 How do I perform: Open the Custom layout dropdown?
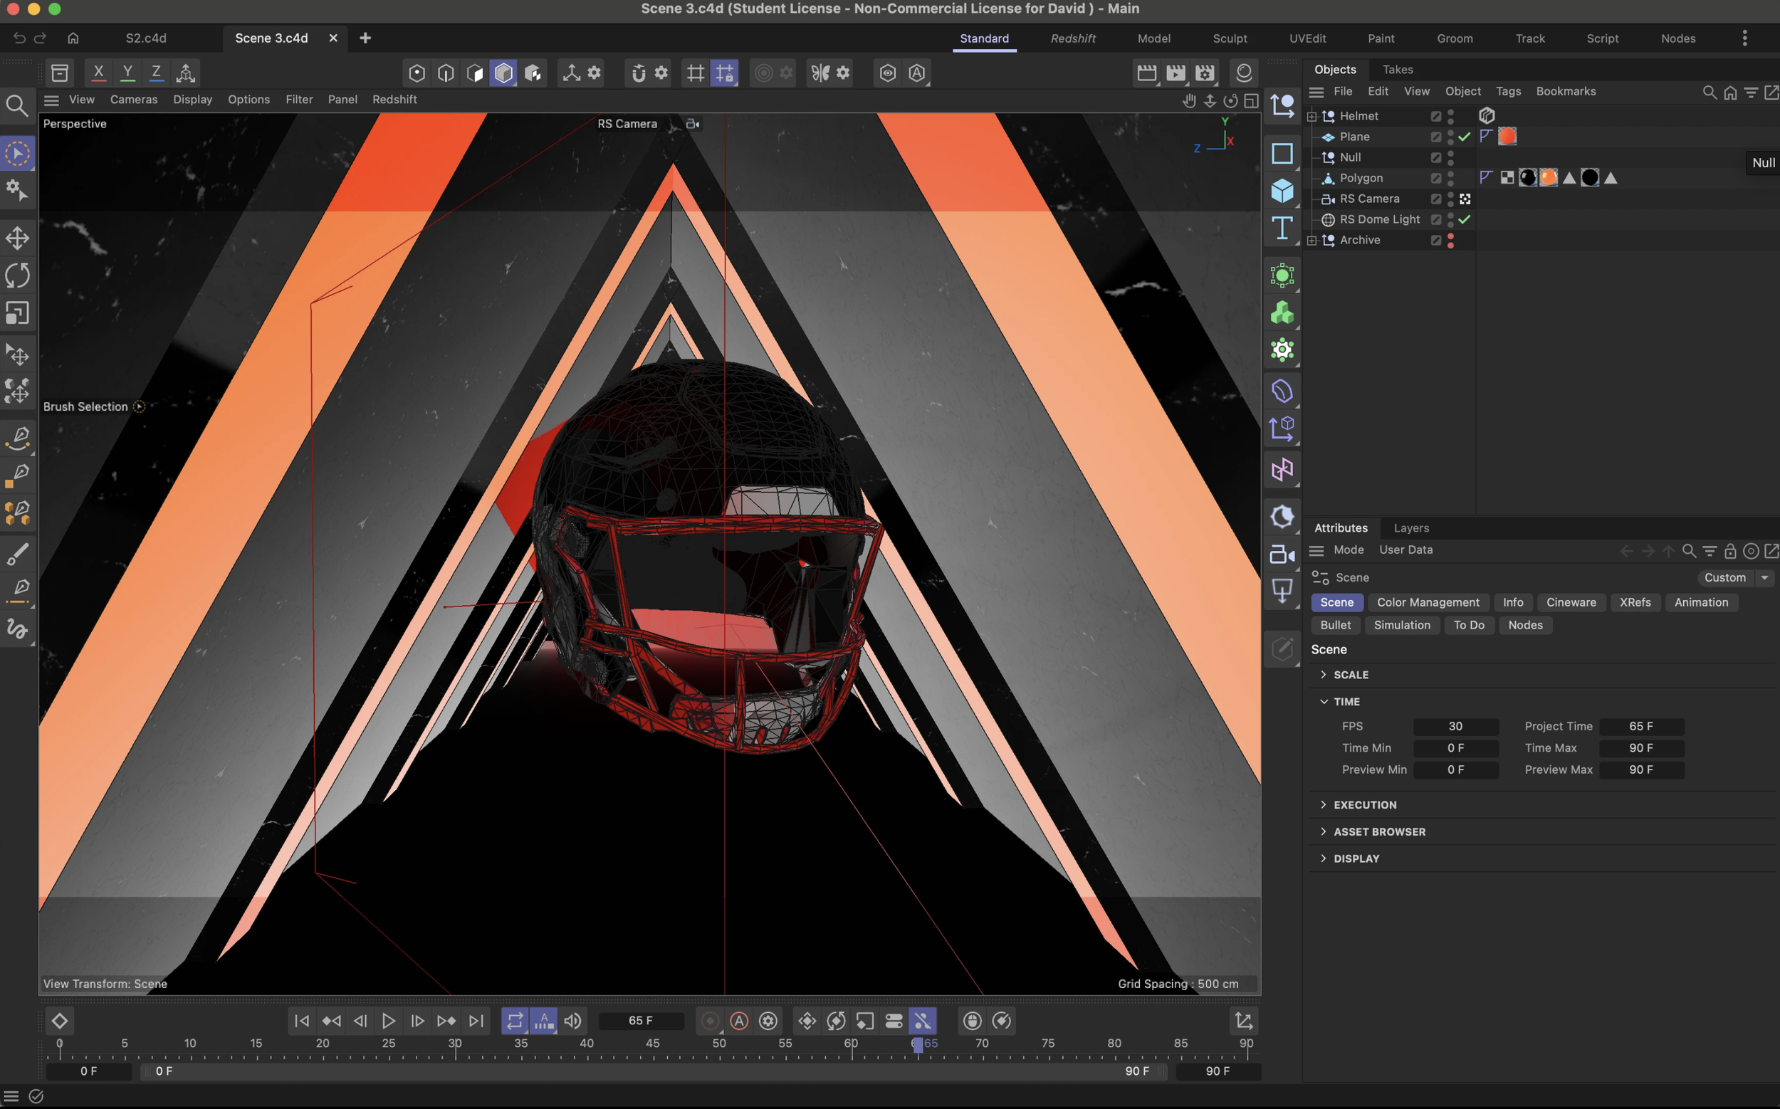1764,578
